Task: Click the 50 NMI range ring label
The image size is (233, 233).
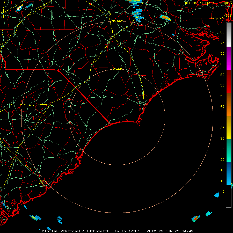Action: coord(117,69)
